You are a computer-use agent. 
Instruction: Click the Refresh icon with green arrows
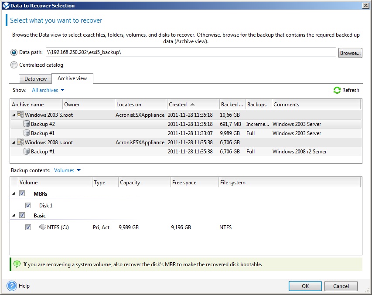pyautogui.click(x=337, y=90)
